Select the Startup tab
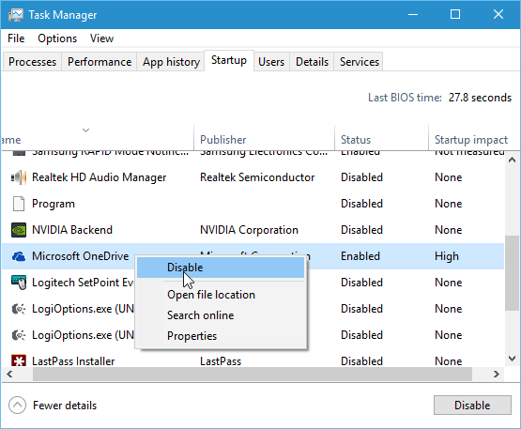This screenshot has width=521, height=429. click(x=229, y=60)
